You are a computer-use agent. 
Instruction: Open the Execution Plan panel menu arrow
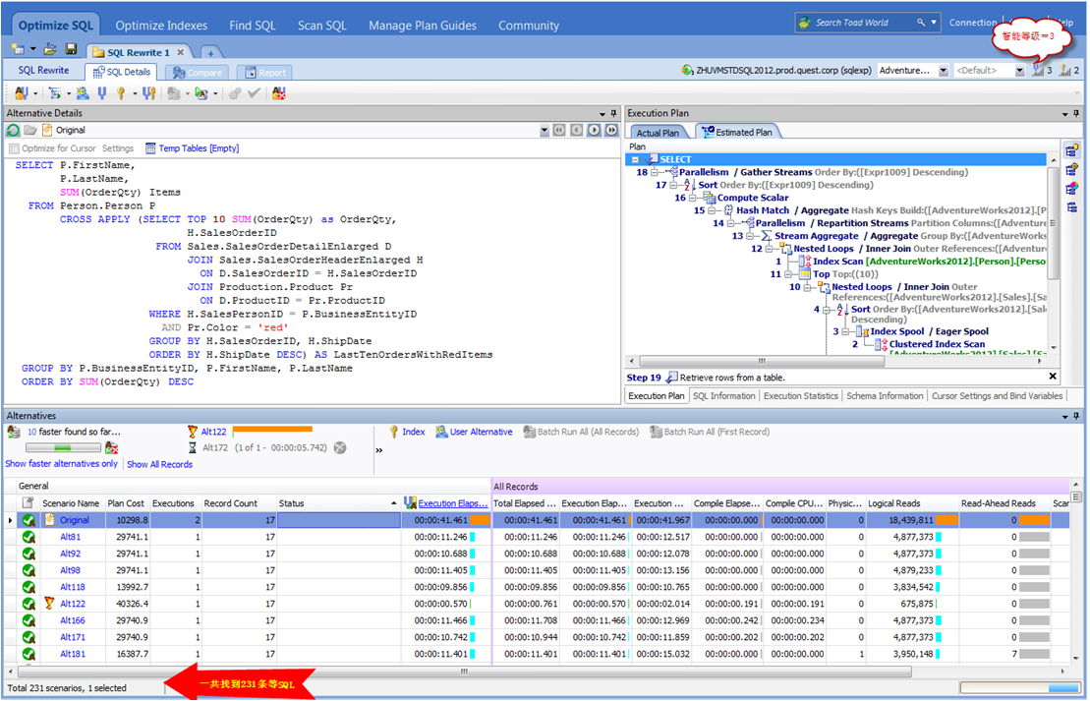point(1065,114)
